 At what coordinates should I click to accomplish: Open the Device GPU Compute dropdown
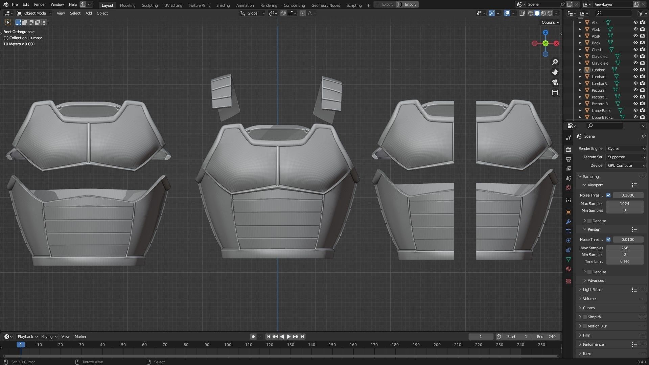point(626,165)
